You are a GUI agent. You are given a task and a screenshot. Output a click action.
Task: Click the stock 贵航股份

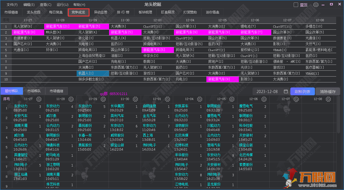coord(85,145)
